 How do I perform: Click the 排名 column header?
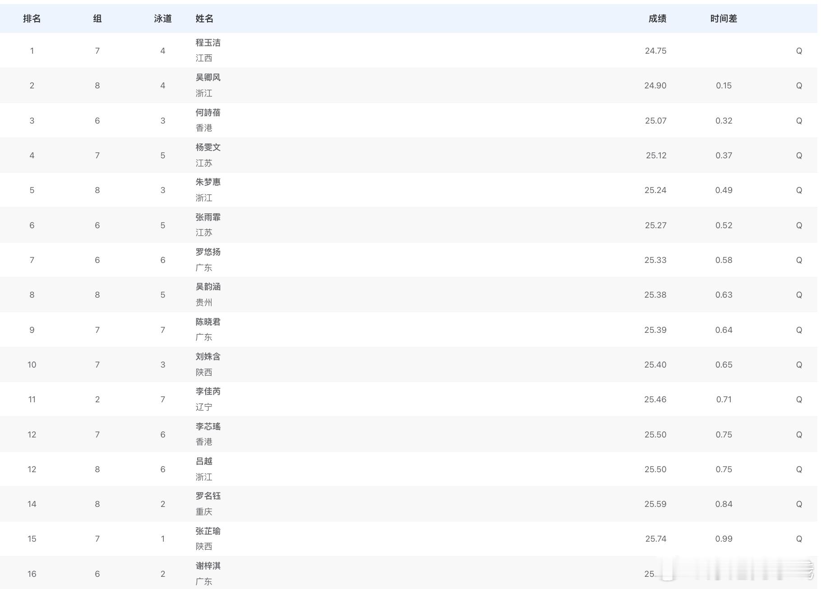(x=32, y=18)
